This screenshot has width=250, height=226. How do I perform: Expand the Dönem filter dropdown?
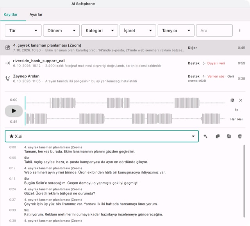coord(61,30)
